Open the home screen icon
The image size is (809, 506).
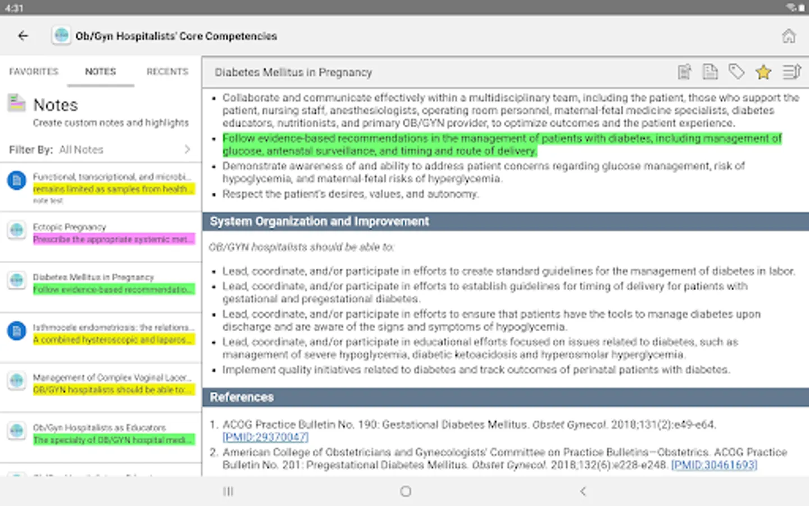[789, 36]
